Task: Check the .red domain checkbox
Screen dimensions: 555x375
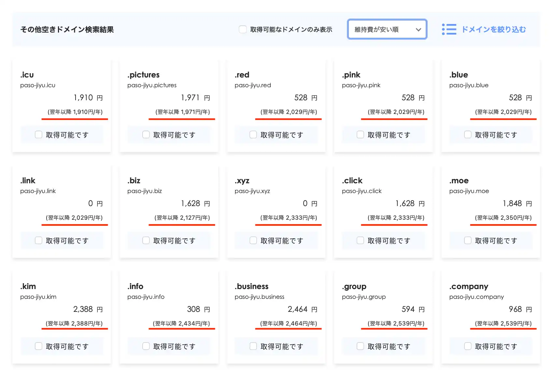Action: [x=253, y=134]
